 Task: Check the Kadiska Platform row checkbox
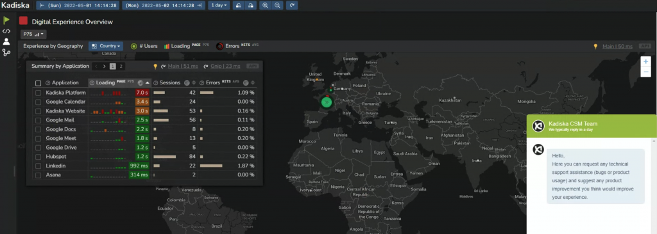[x=38, y=93]
